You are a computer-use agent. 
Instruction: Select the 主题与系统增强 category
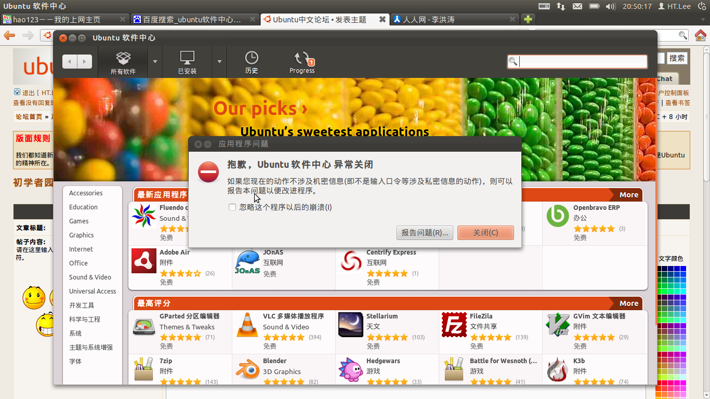91,347
